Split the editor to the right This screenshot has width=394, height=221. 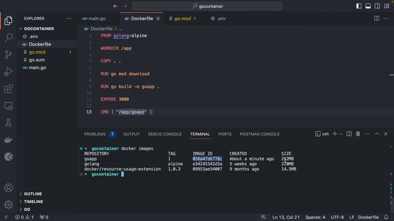coord(377,18)
